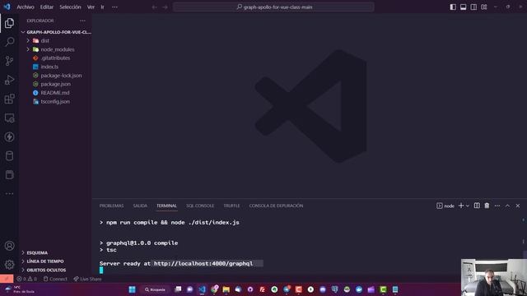The image size is (527, 296).
Task: Open the Windows Start menu
Action: click(132, 289)
